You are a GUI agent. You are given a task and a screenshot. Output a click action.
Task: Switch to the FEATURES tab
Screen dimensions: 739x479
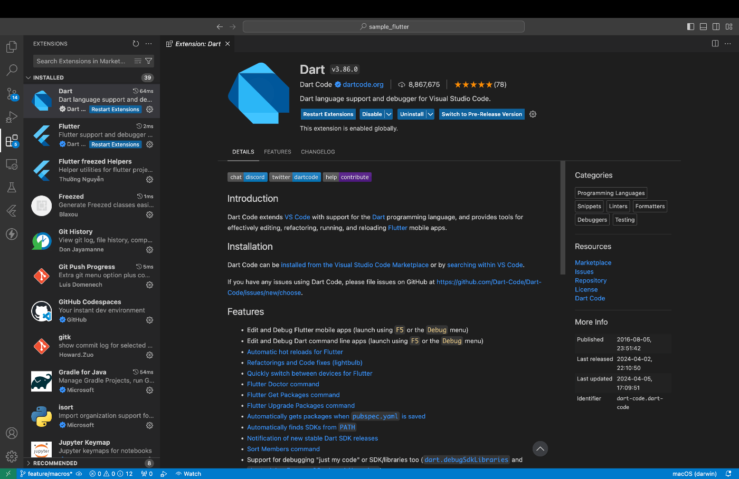click(278, 152)
